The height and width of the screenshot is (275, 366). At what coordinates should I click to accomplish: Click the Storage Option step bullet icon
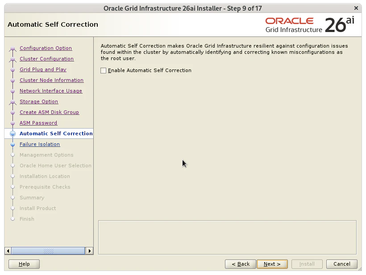coord(13,102)
